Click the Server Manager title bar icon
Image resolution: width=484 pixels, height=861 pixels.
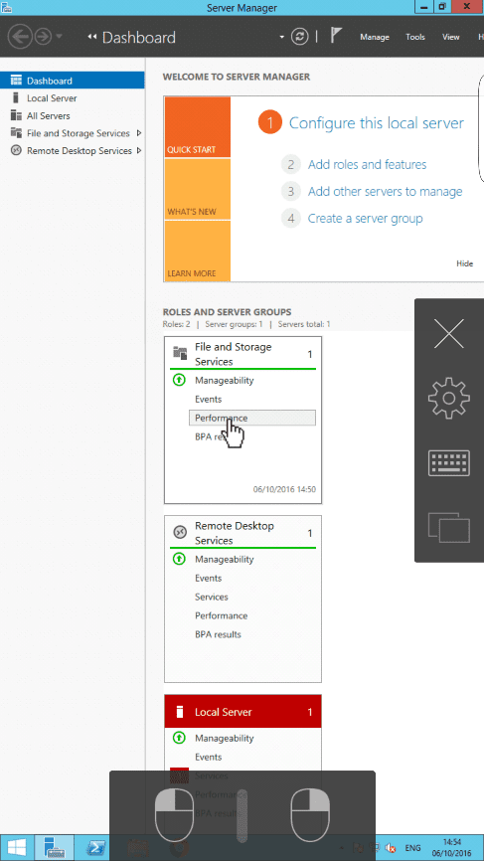7,7
